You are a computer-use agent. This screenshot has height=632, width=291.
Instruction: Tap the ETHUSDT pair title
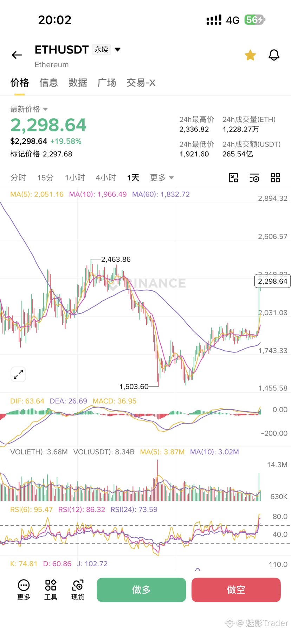click(x=62, y=50)
